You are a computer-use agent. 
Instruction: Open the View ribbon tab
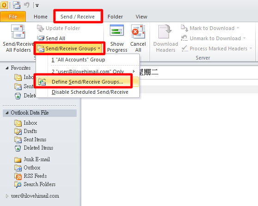click(141, 17)
